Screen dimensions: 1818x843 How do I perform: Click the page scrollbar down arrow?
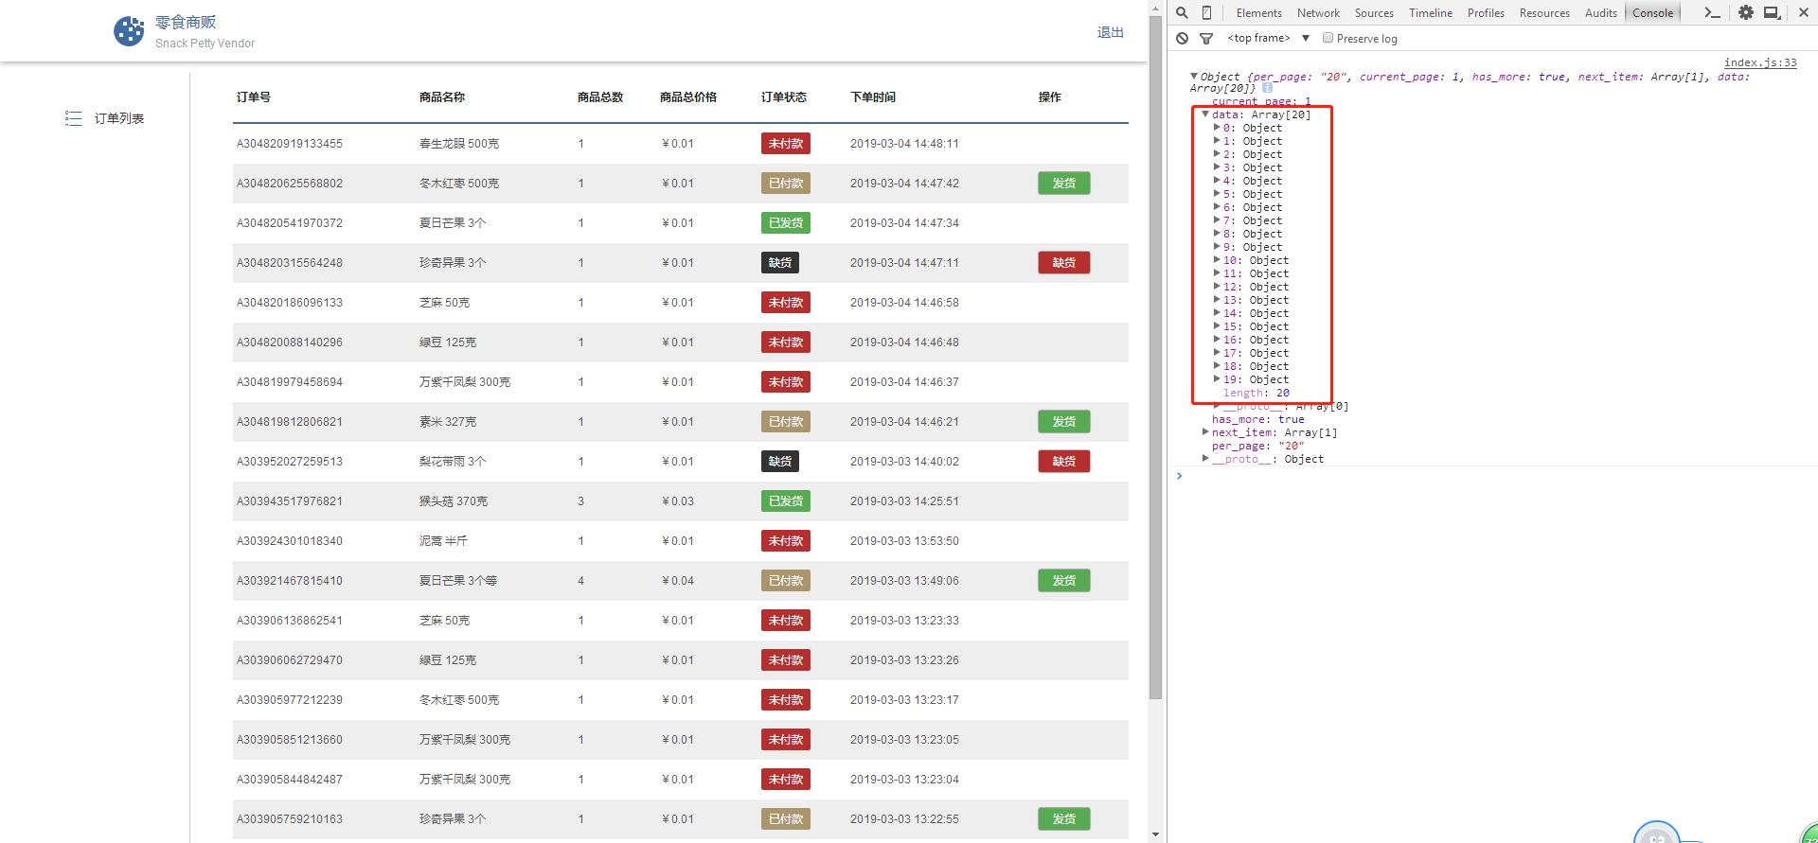pyautogui.click(x=1155, y=835)
